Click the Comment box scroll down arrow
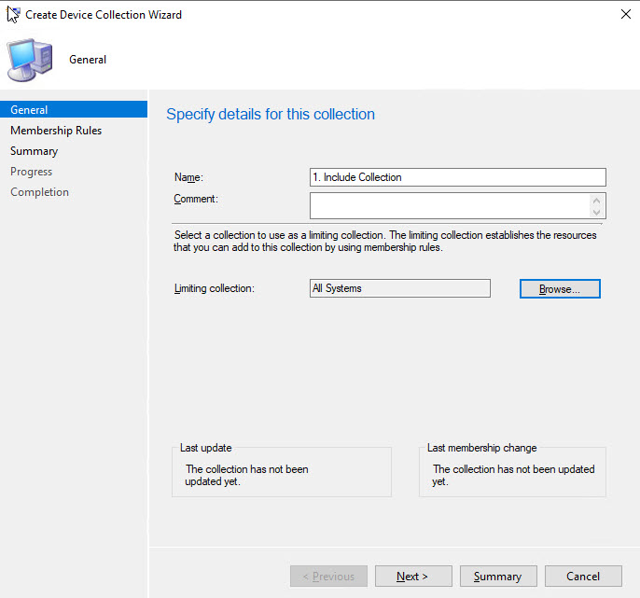 click(x=597, y=212)
